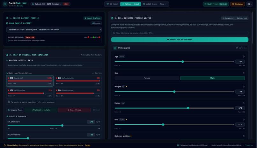The height and width of the screenshot is (148, 257).
Task: Click the Height slider handle
Action: 188,108
